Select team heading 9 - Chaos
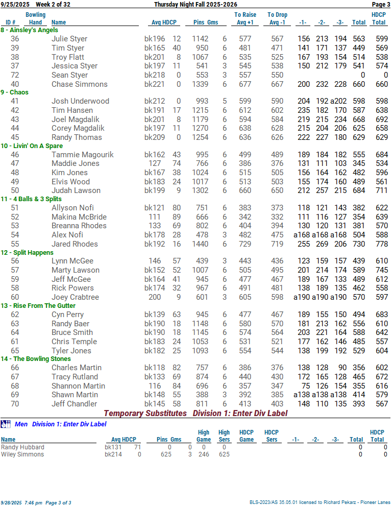This screenshot has width=392, height=506. (x=14, y=92)
